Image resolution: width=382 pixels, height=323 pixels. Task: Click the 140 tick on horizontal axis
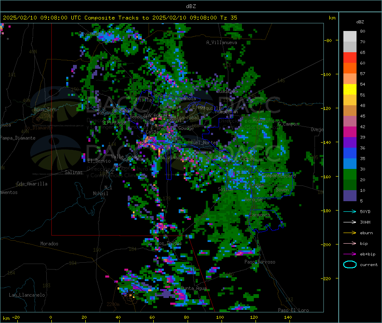(288, 317)
